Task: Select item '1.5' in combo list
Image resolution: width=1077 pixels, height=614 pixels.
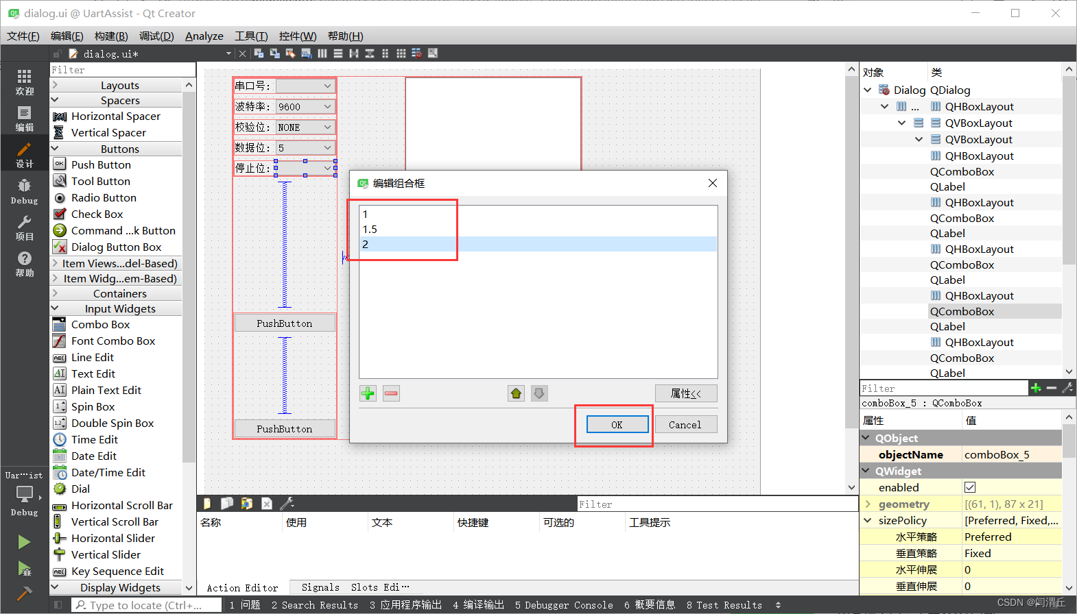Action: [538, 229]
